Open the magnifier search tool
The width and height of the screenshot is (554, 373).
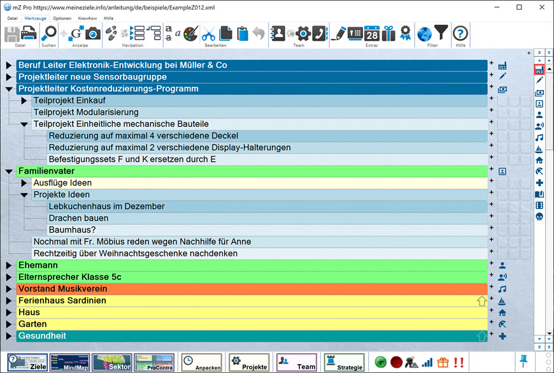click(x=48, y=34)
